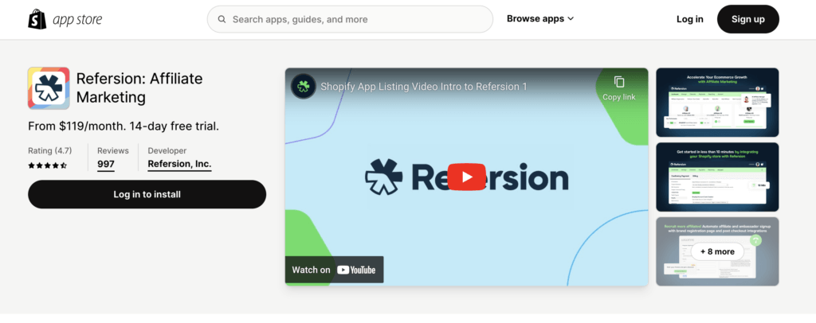Click the video title text link

pos(423,86)
